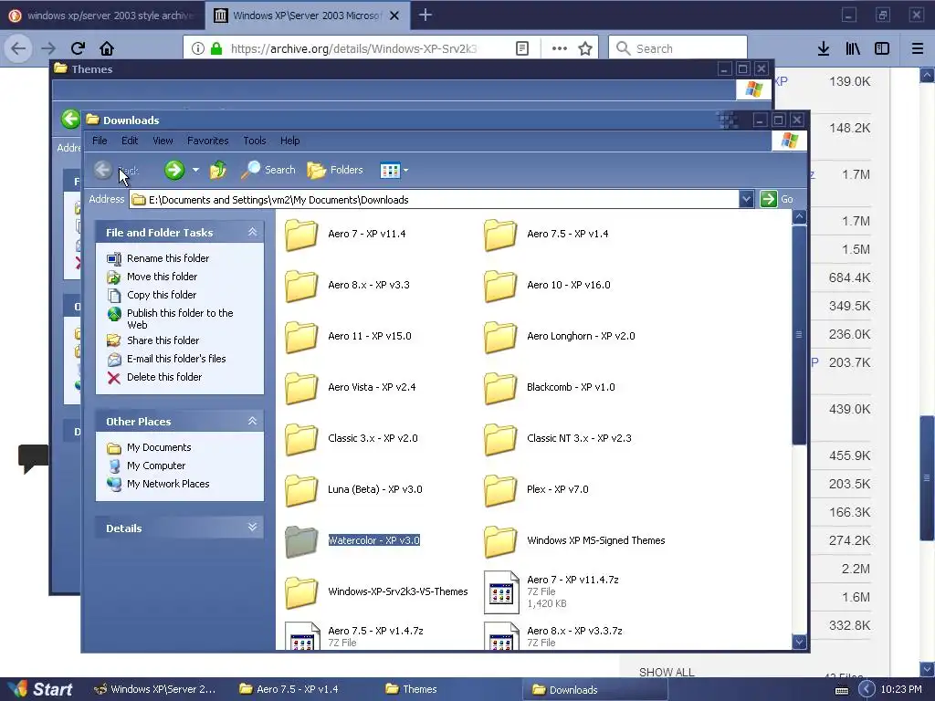Open Firefox page actions three-dots menu
Viewport: 935px width, 701px height.
click(560, 48)
